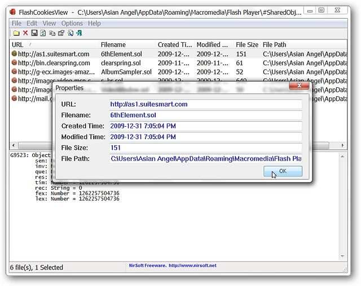The width and height of the screenshot is (361, 286).
Task: Click the clearspring.sol filename cell
Action: [121, 63]
